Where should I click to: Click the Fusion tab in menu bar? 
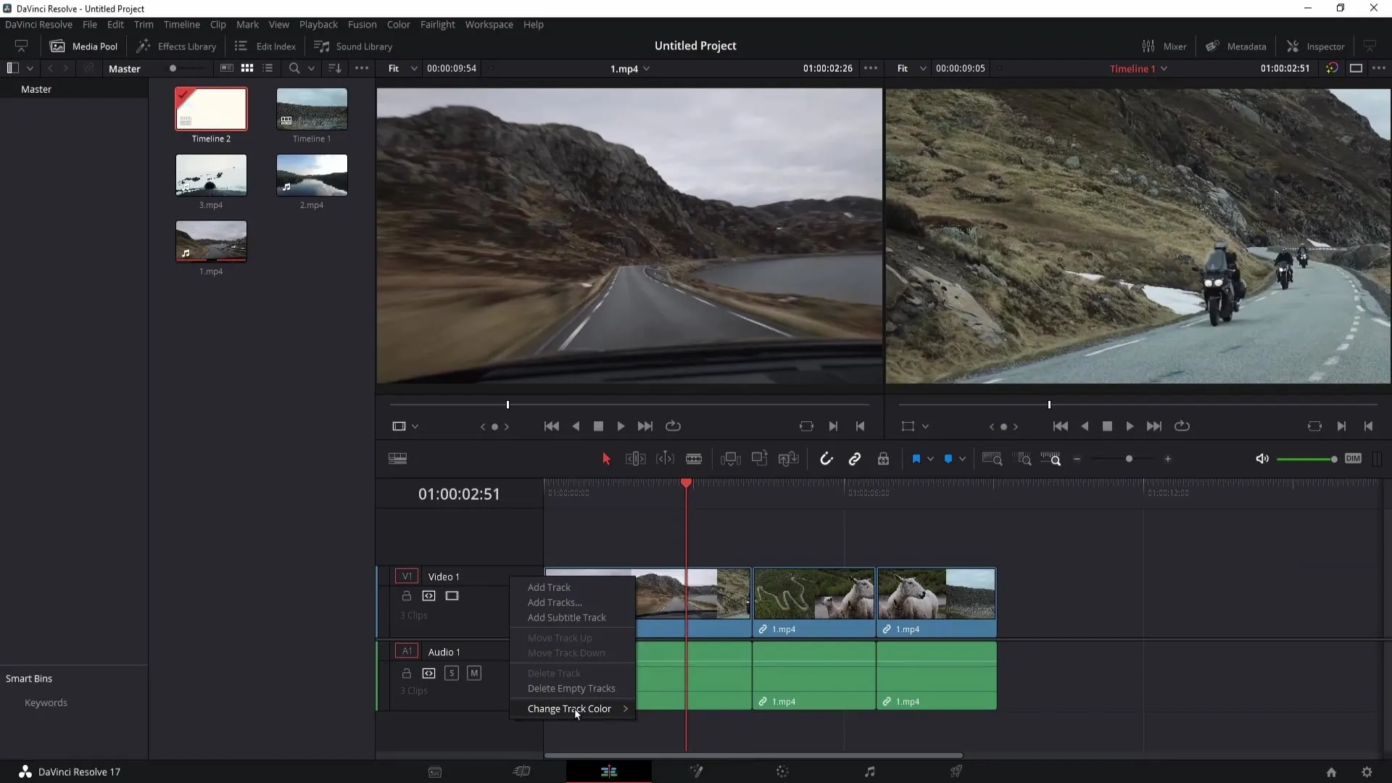click(362, 24)
